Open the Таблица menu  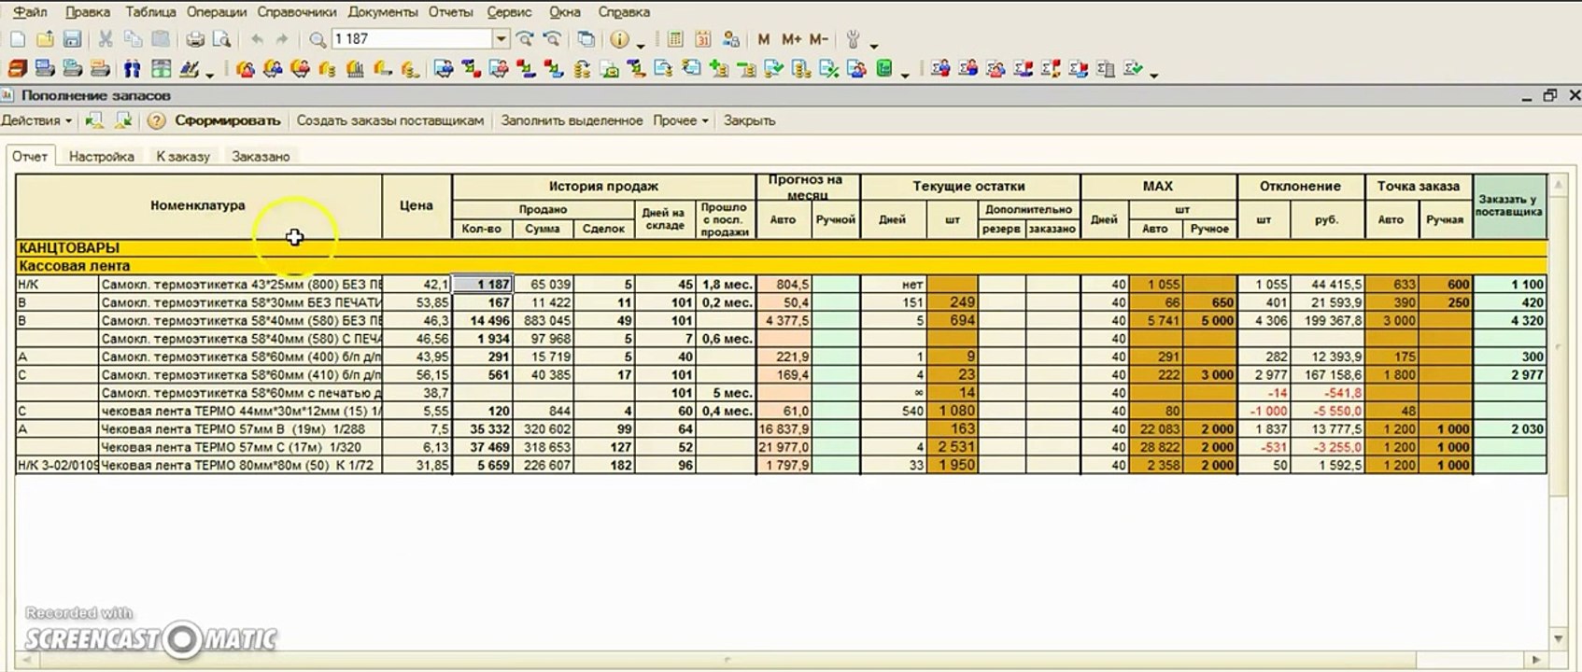point(150,12)
